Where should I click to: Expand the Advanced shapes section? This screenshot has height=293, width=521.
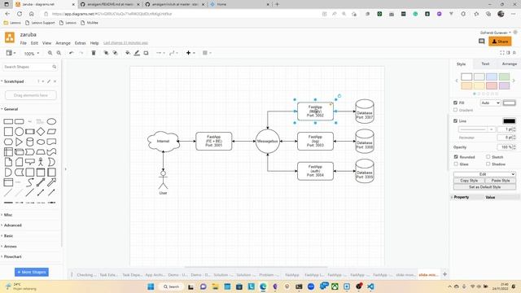tap(13, 225)
